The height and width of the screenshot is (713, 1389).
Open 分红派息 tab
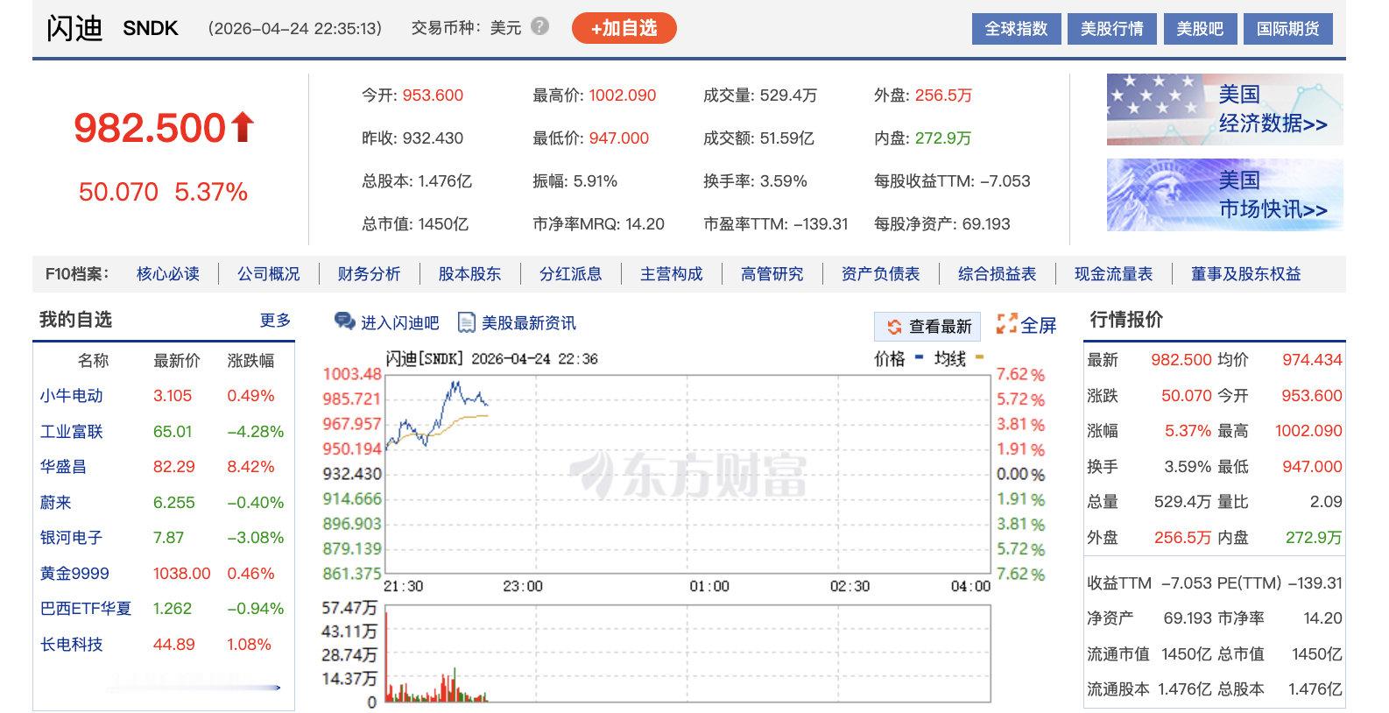[571, 274]
